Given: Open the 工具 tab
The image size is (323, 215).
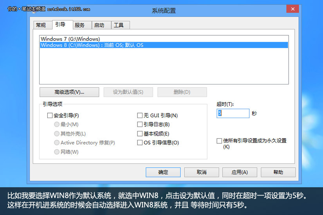Looking at the screenshot, I should click(119, 25).
